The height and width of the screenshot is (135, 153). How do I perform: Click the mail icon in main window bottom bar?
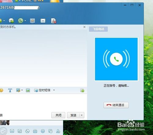click(12, 131)
